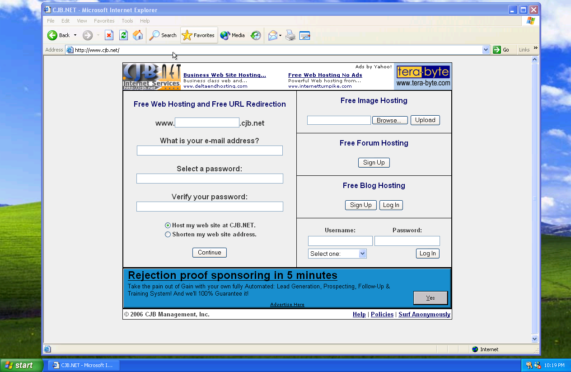Show browsing History icon
Image resolution: width=571 pixels, height=372 pixels.
click(256, 35)
